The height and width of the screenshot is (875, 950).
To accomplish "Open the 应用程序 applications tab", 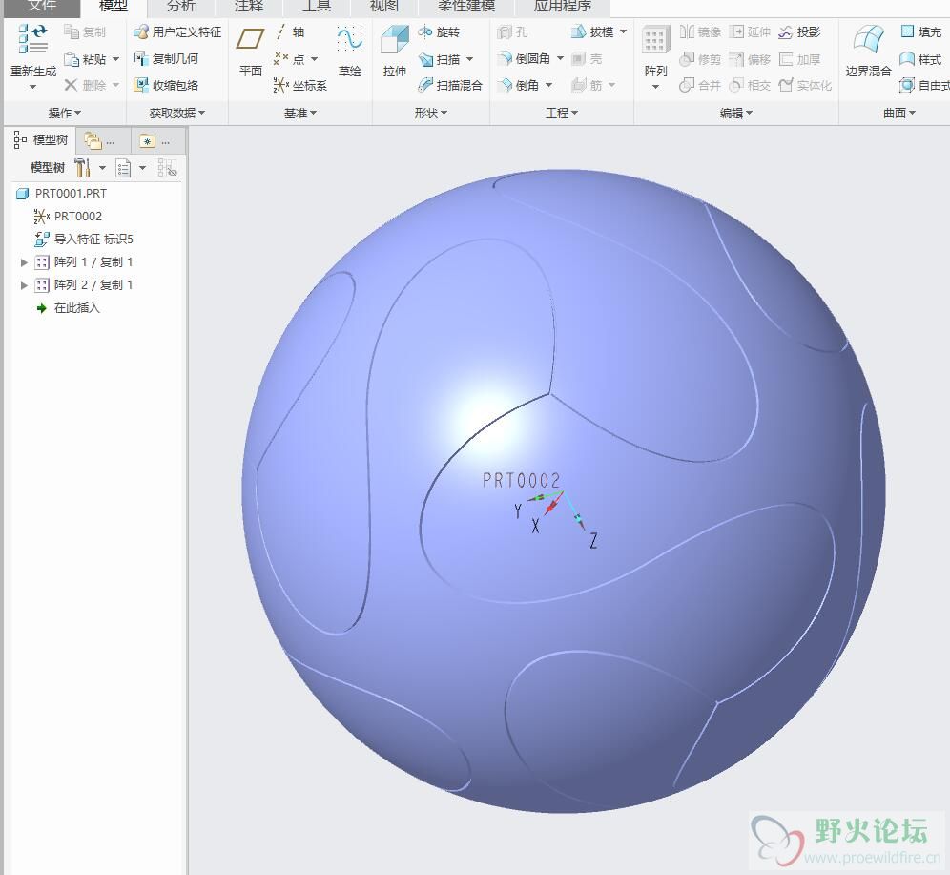I will [x=562, y=6].
